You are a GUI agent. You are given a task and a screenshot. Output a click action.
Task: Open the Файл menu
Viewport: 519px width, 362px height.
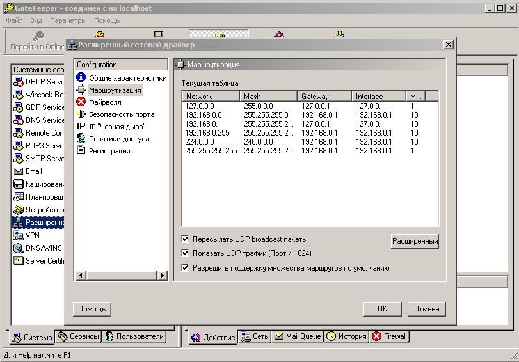[14, 20]
